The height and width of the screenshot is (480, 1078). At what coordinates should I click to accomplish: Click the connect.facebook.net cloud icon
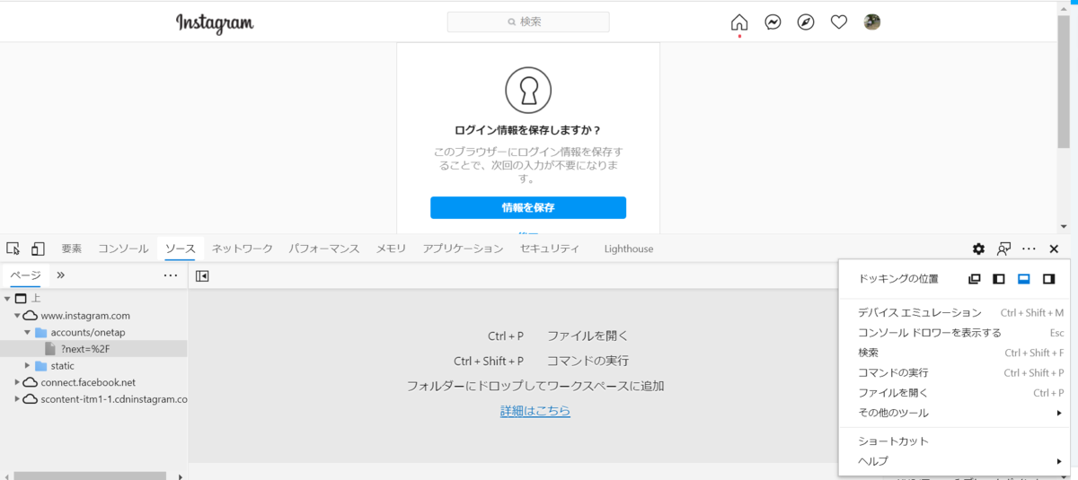click(31, 382)
